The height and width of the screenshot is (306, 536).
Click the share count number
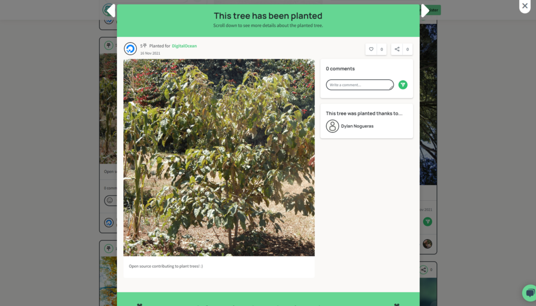[407, 49]
